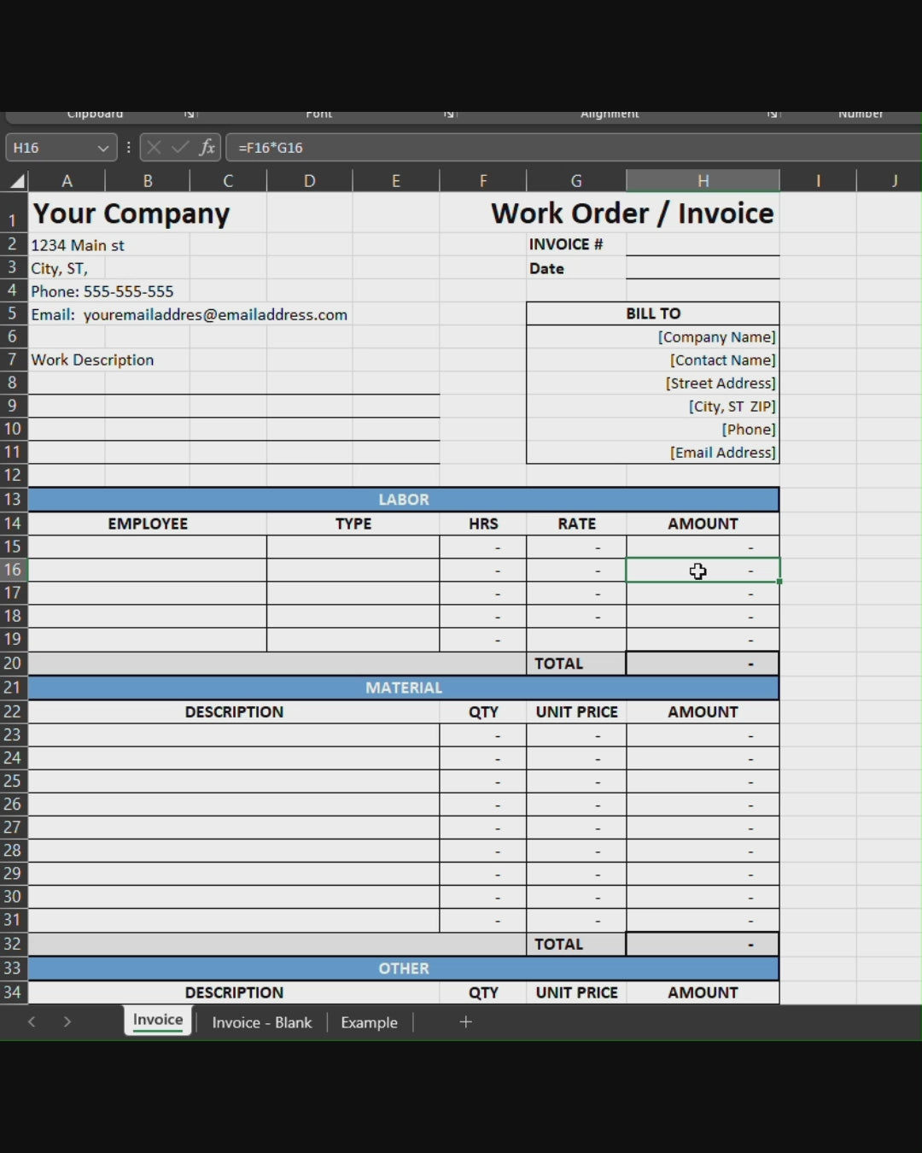The height and width of the screenshot is (1153, 922).
Task: Expand the Name Box dropdown arrow
Action: click(103, 149)
